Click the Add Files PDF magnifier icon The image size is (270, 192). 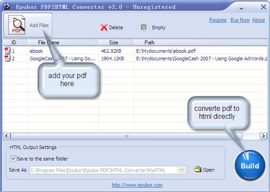tap(17, 25)
